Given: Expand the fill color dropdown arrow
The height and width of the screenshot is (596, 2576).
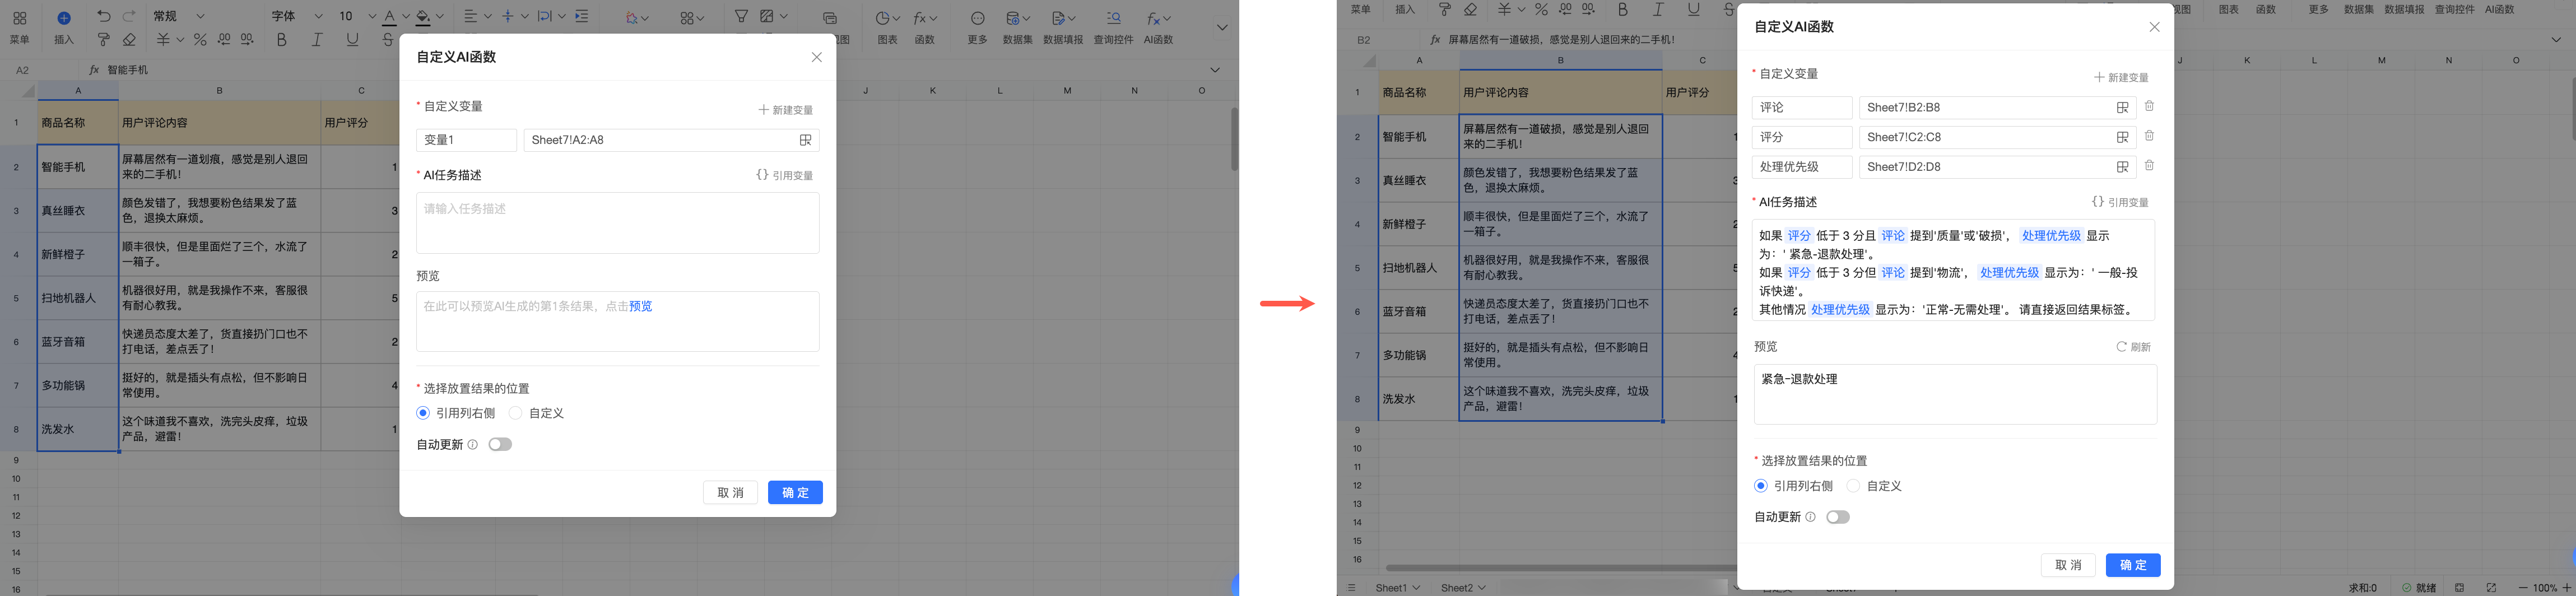Looking at the screenshot, I should [x=440, y=17].
